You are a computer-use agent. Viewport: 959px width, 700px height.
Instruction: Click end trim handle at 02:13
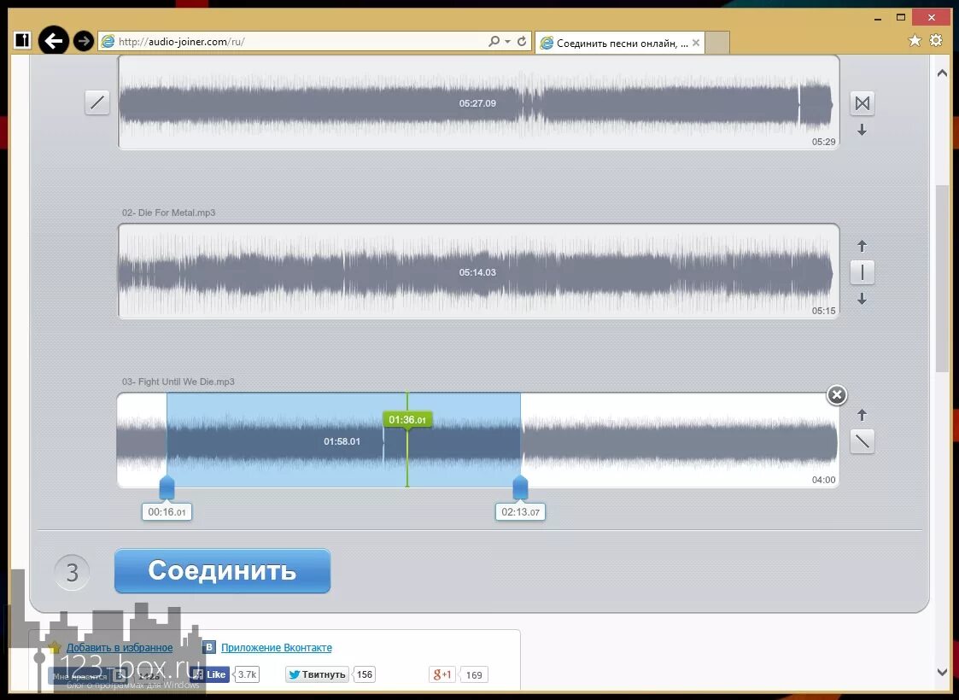[520, 487]
